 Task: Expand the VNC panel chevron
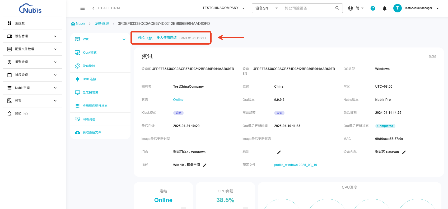coord(124,39)
